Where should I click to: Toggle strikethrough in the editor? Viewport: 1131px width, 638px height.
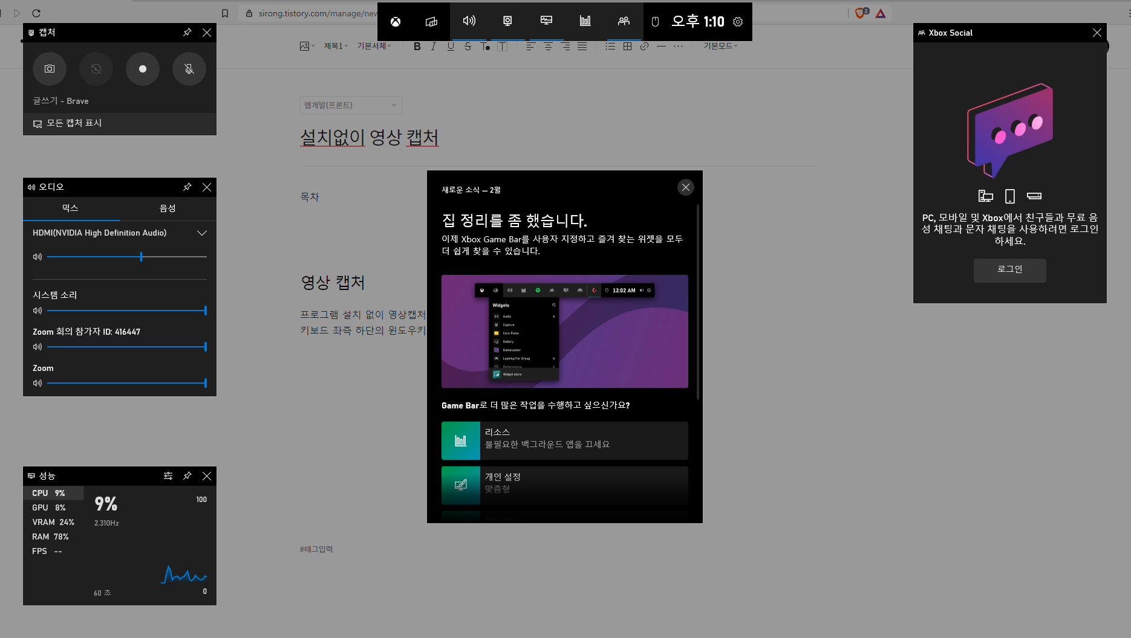click(x=468, y=47)
